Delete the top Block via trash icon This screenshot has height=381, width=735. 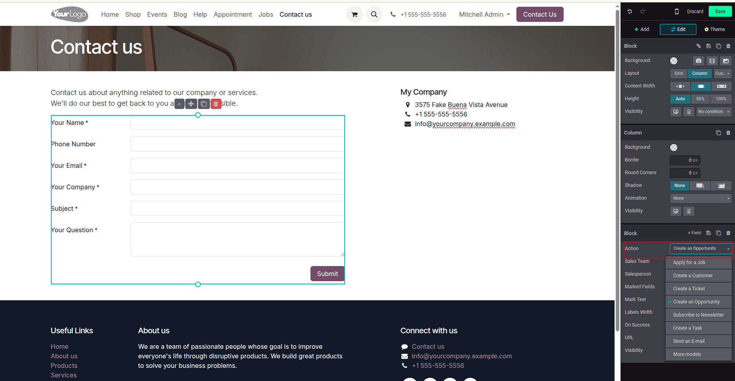[x=728, y=46]
